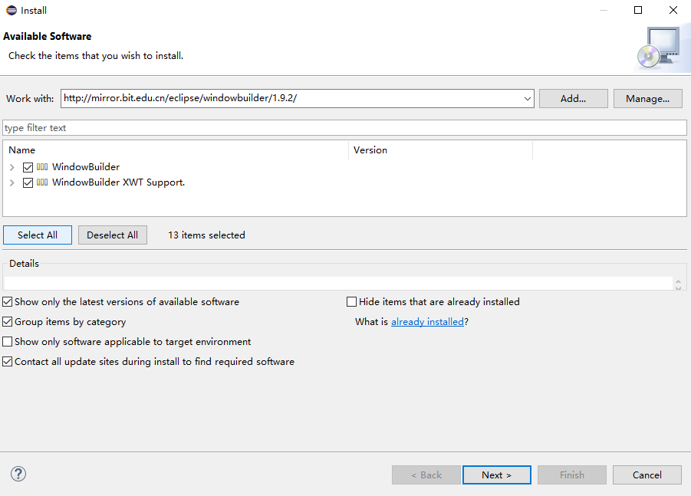
Task: Click Select All button
Action: 38,235
